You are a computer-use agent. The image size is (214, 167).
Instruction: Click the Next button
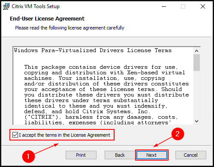pos(152,155)
